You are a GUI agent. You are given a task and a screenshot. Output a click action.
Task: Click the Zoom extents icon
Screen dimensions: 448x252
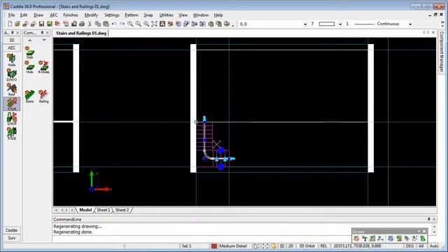click(154, 24)
